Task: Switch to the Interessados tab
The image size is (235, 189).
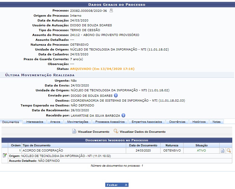Action: [x=35, y=122]
